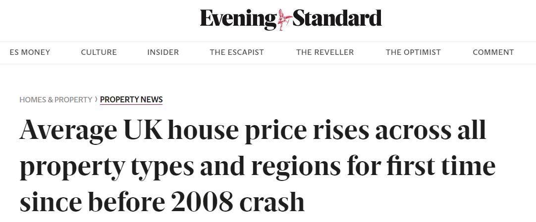Viewport: 536px width, 222px height.
Task: Open the Insider navigation item
Action: click(x=163, y=52)
